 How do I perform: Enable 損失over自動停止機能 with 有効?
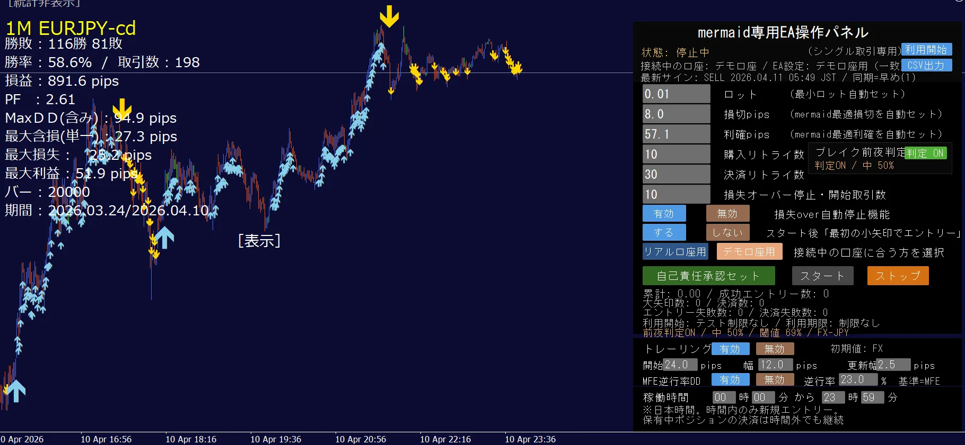pyautogui.click(x=664, y=213)
